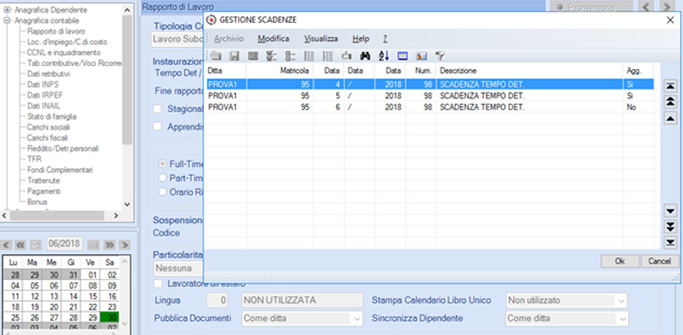683x335 pixels.
Task: Confirm with the Ok button
Action: click(620, 261)
